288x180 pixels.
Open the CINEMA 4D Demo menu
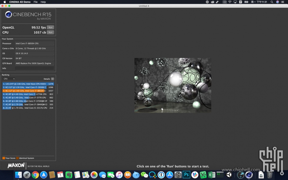(20, 2)
